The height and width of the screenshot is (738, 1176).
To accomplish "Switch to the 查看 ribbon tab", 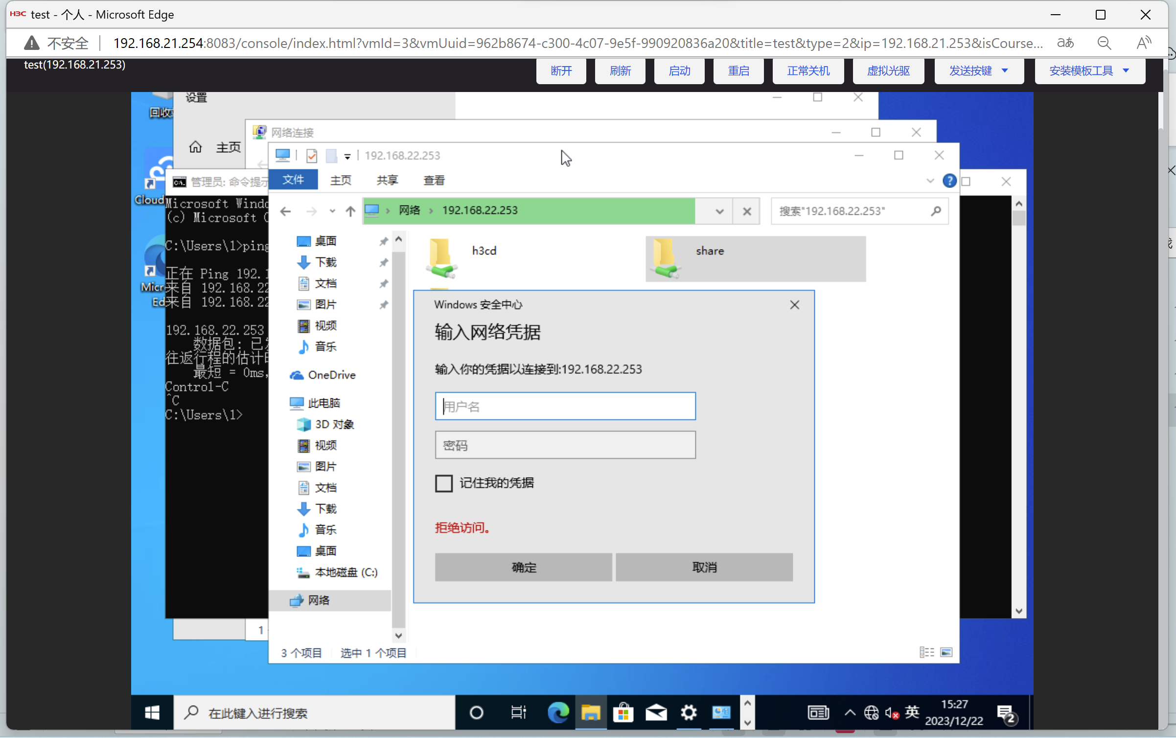I will pos(434,181).
